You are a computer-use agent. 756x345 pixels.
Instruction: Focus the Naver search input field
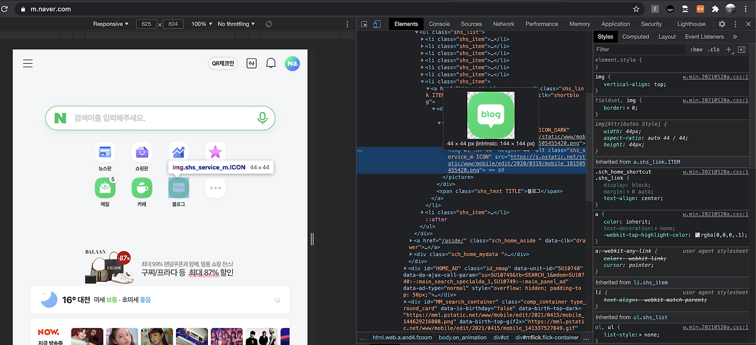161,118
